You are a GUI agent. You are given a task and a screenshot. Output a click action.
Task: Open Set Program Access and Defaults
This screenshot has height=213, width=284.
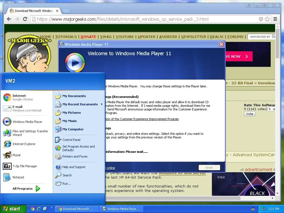pos(79,148)
